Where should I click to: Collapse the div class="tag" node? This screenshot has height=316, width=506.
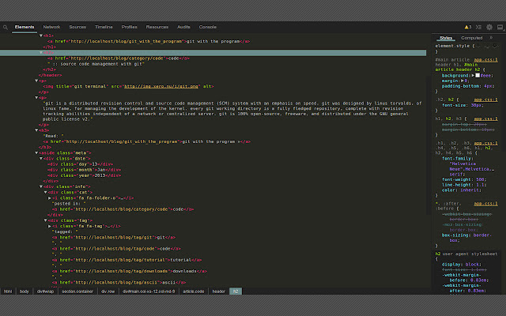(45, 220)
